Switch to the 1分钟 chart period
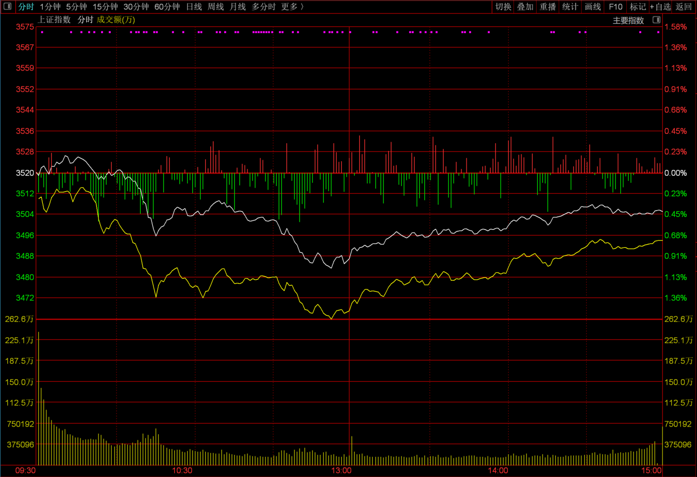697x477 pixels. [x=50, y=7]
